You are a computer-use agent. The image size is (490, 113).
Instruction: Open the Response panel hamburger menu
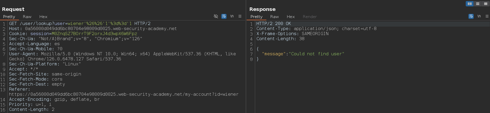point(487,16)
